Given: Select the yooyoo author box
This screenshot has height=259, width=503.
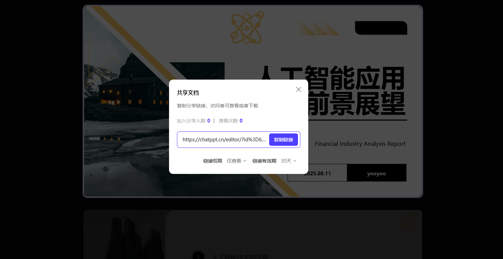Looking at the screenshot, I should point(376,173).
